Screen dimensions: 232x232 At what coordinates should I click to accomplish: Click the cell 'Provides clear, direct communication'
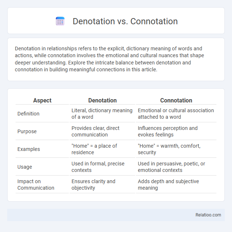pyautogui.click(x=102, y=131)
